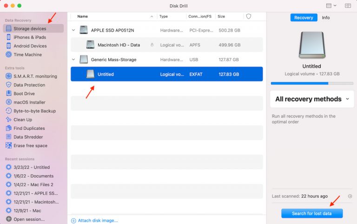The image size is (357, 224).
Task: Load 12/21/21 - APPLE SS... session
Action: (35, 193)
